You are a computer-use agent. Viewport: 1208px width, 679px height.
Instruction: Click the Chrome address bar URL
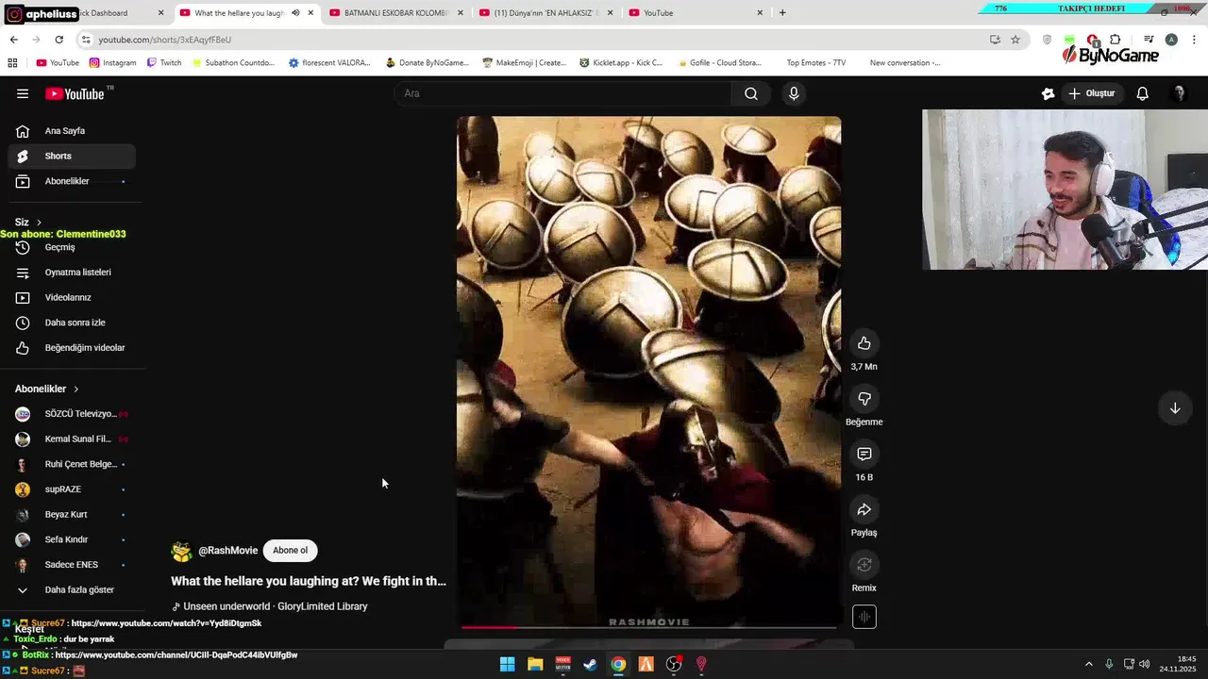click(165, 40)
